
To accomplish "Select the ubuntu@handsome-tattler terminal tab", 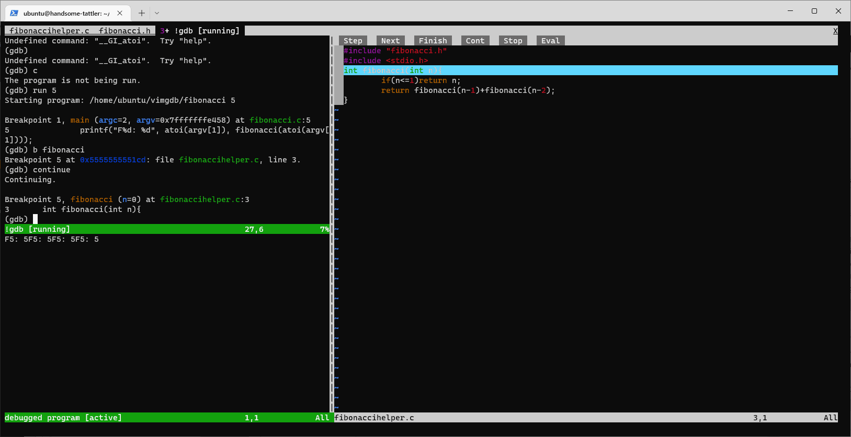I will pos(67,13).
